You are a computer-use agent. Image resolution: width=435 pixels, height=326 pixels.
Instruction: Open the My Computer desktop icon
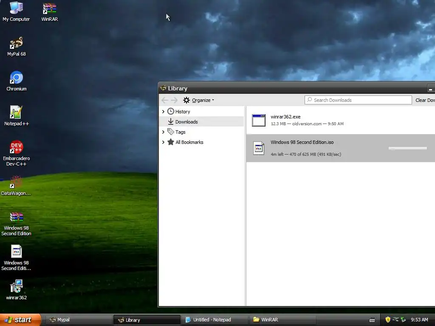16,11
